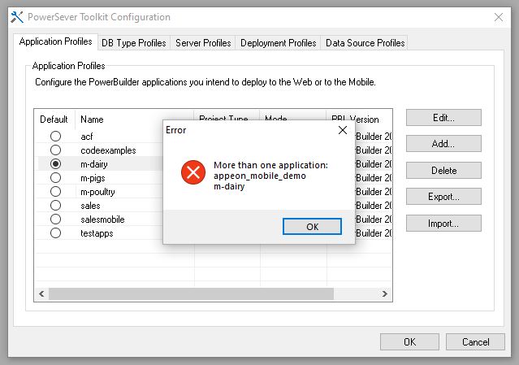This screenshot has height=365, width=519.
Task: Click the Export... button
Action: [x=443, y=197]
